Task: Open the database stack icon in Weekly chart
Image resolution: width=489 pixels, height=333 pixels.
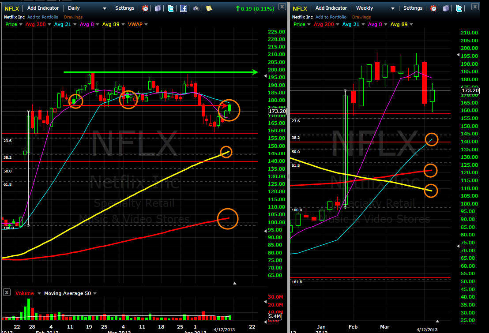Action: coord(446,8)
